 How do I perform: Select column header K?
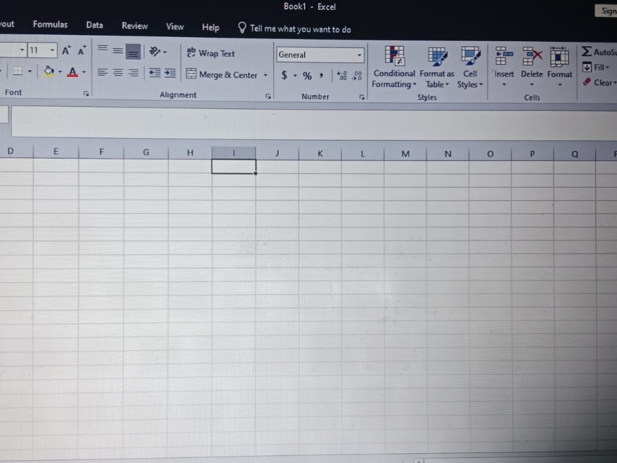(320, 154)
